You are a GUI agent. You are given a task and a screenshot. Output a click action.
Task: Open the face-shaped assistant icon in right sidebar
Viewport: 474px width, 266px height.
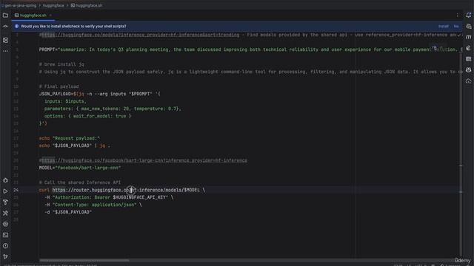click(469, 69)
